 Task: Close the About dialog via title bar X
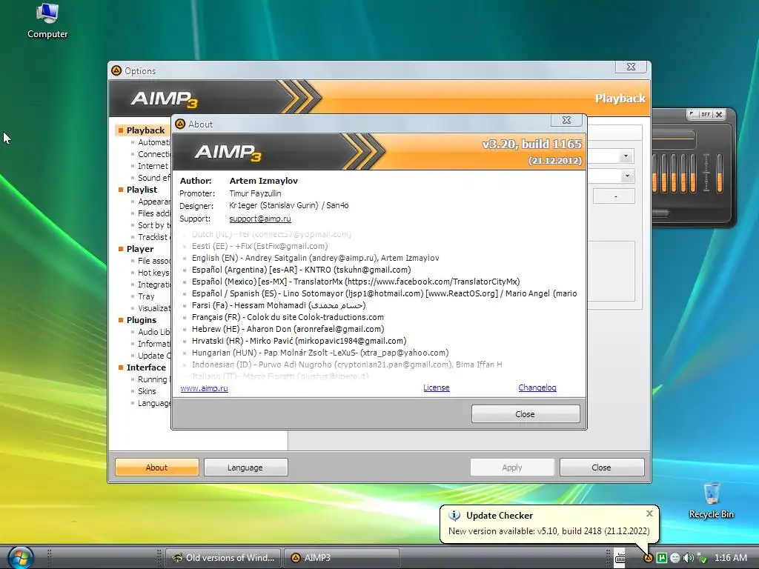coord(566,120)
